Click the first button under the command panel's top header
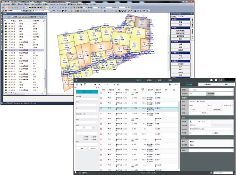236x175 pixels. (x=180, y=22)
